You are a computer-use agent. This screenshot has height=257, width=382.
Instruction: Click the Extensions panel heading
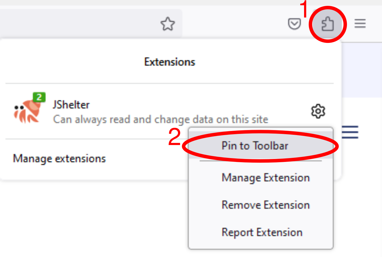coord(169,62)
